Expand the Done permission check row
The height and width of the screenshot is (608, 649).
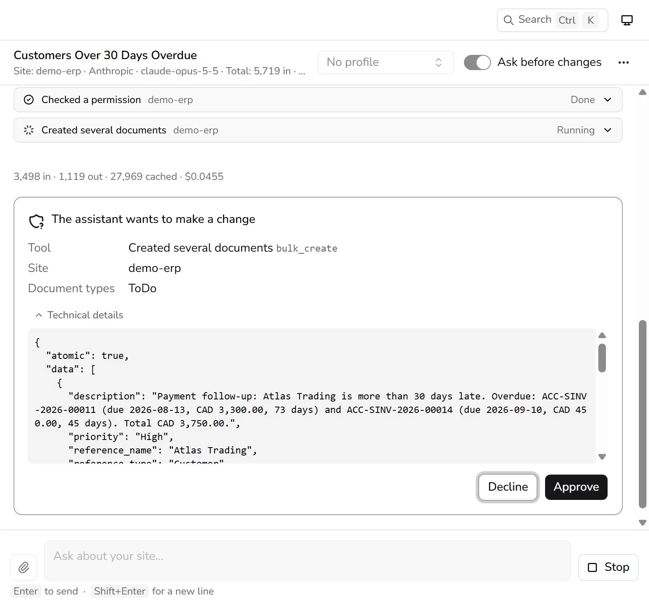tap(608, 100)
